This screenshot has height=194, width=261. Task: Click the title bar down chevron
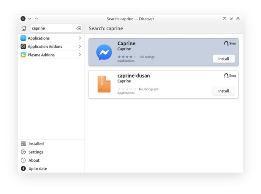click(x=30, y=19)
